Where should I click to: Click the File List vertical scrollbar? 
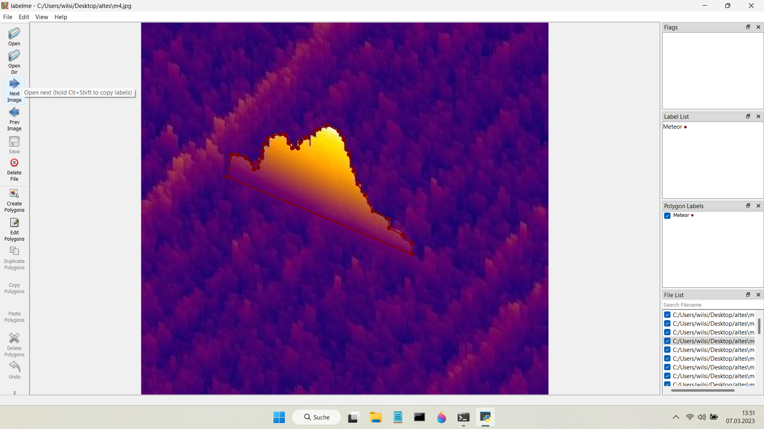(x=759, y=326)
